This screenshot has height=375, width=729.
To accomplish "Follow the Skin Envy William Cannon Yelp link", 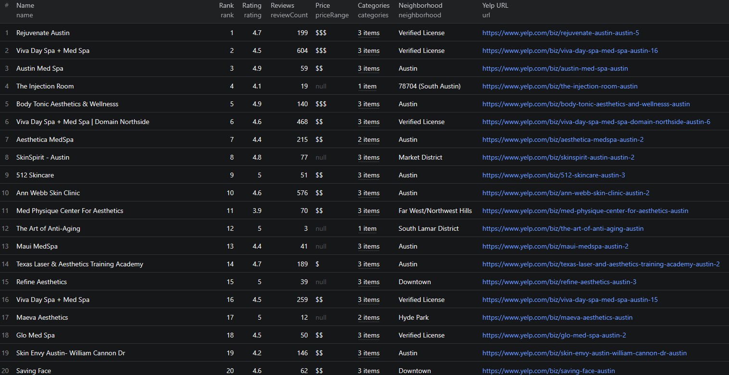I will point(584,353).
